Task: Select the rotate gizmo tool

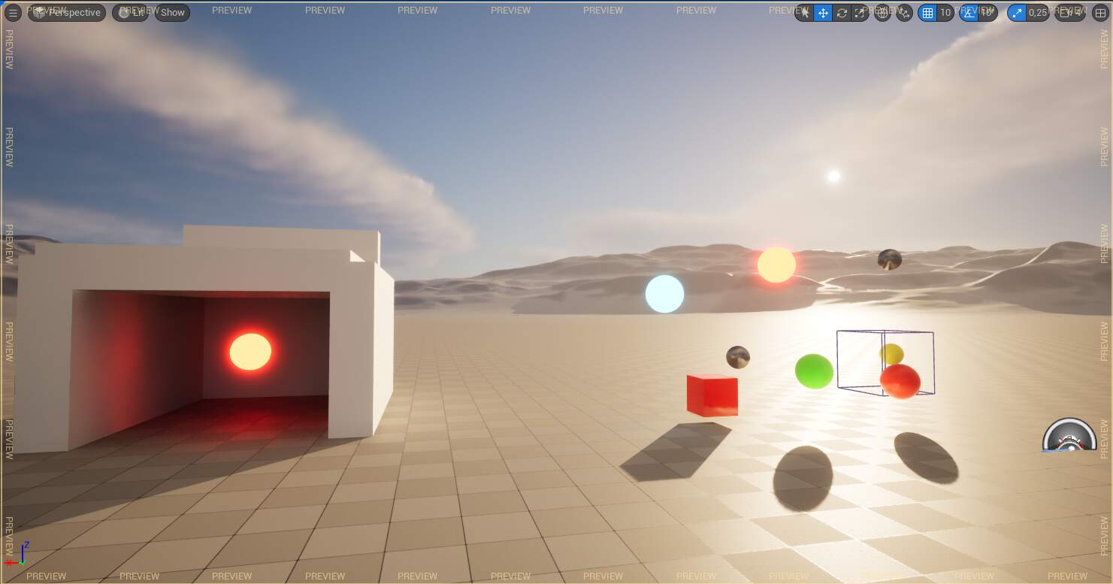Action: click(x=842, y=13)
